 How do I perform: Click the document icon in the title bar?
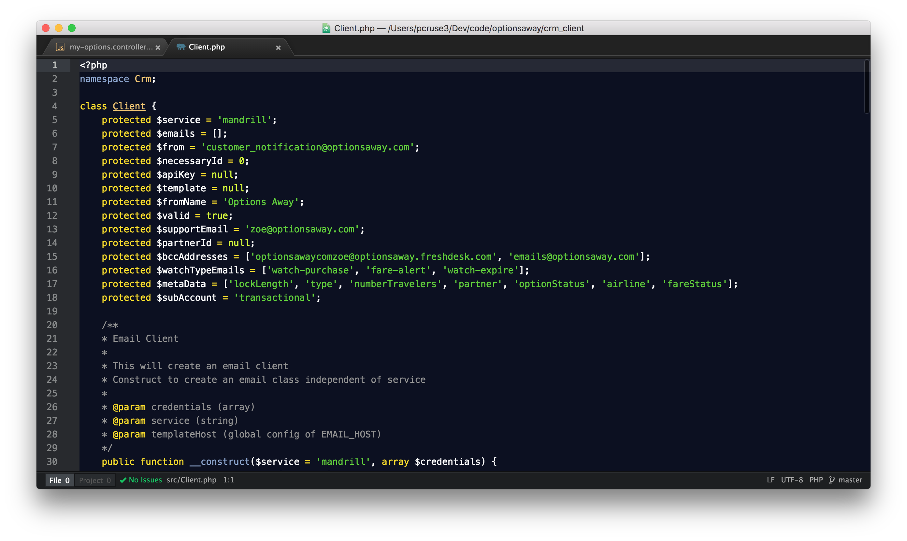(326, 28)
